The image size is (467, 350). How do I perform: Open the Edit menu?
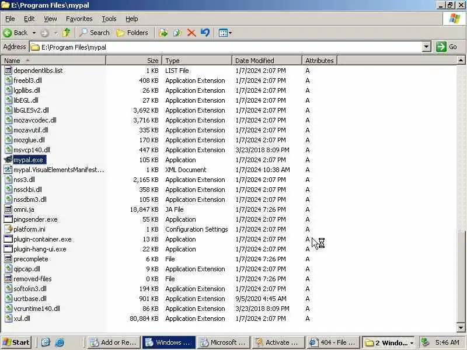29,19
